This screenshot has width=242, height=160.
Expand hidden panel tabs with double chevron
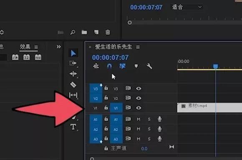58,47
